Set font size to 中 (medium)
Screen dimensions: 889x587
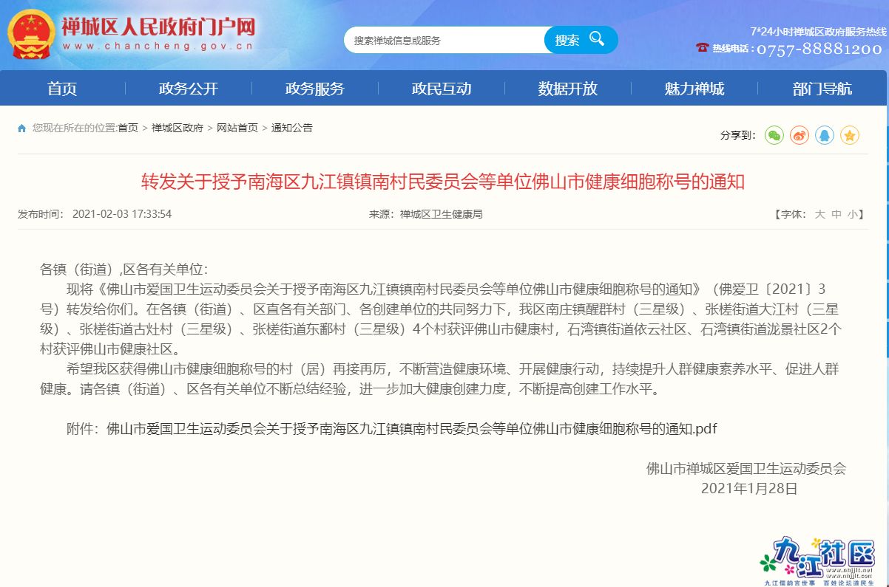pyautogui.click(x=836, y=214)
